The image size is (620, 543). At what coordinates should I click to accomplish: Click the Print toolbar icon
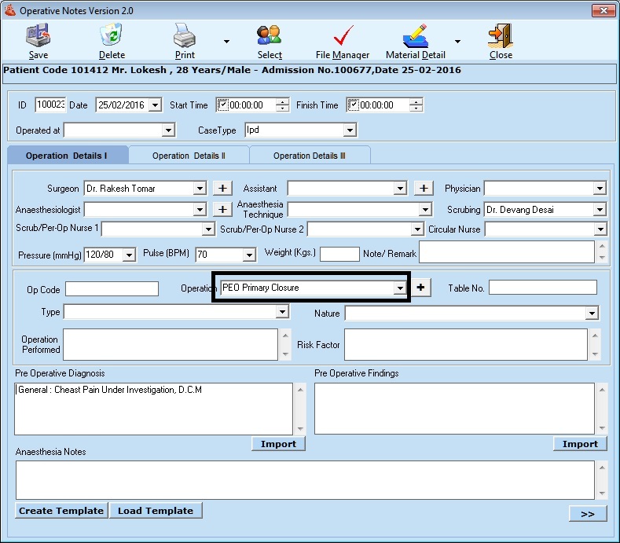pyautogui.click(x=185, y=36)
